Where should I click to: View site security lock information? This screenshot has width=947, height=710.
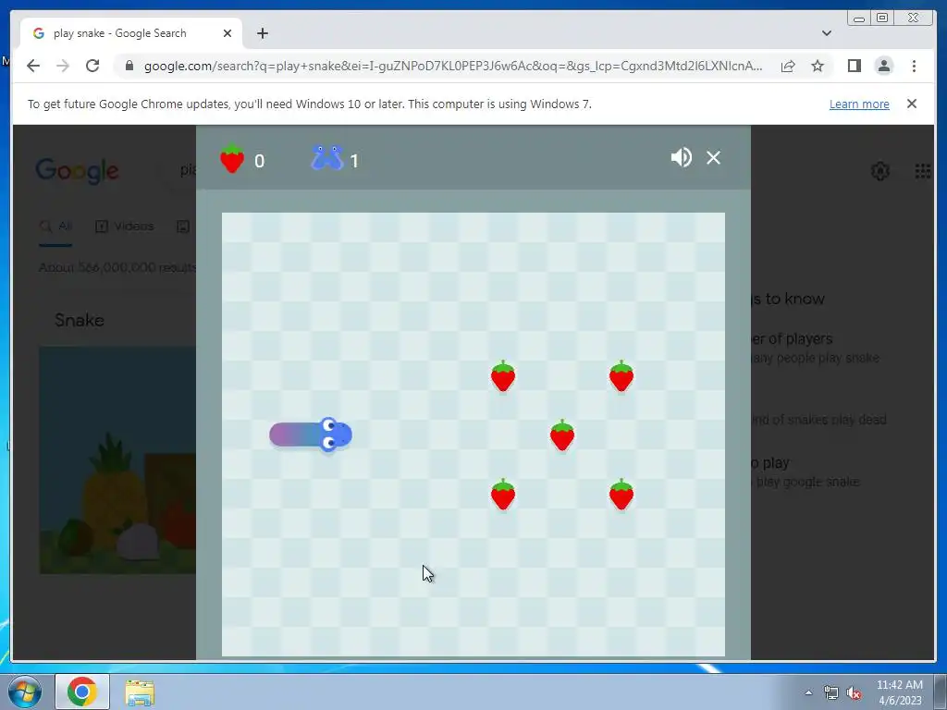click(129, 66)
